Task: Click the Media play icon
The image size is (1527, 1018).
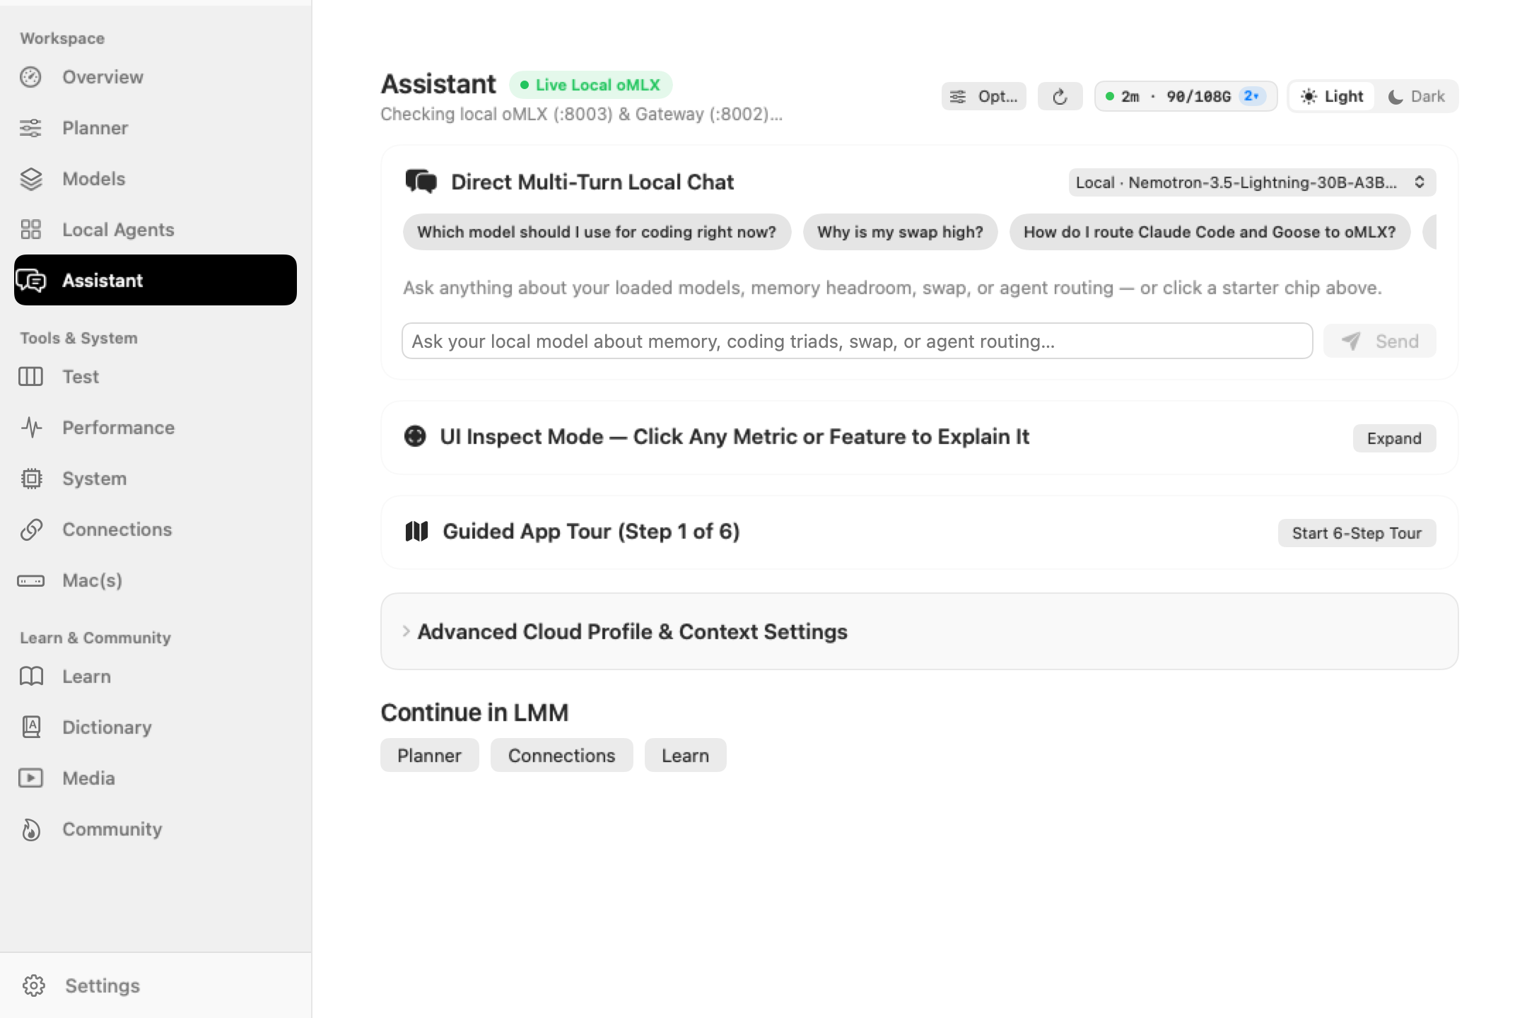Action: click(x=30, y=778)
